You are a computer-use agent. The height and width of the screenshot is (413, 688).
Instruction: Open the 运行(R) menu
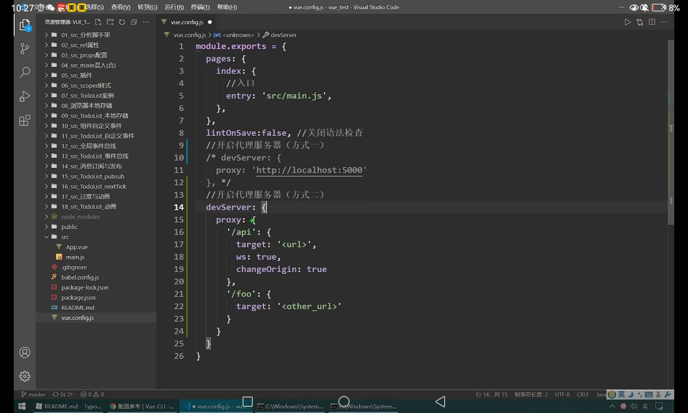(174, 7)
